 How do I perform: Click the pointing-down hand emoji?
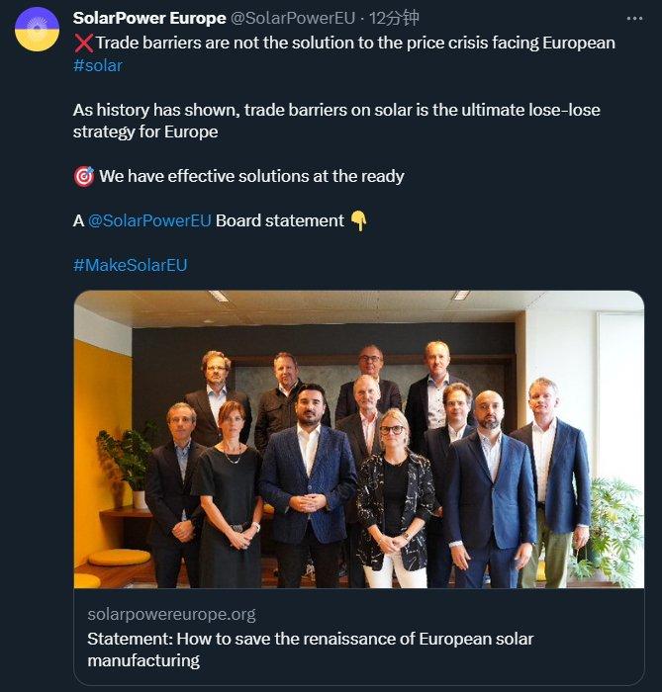tap(358, 220)
